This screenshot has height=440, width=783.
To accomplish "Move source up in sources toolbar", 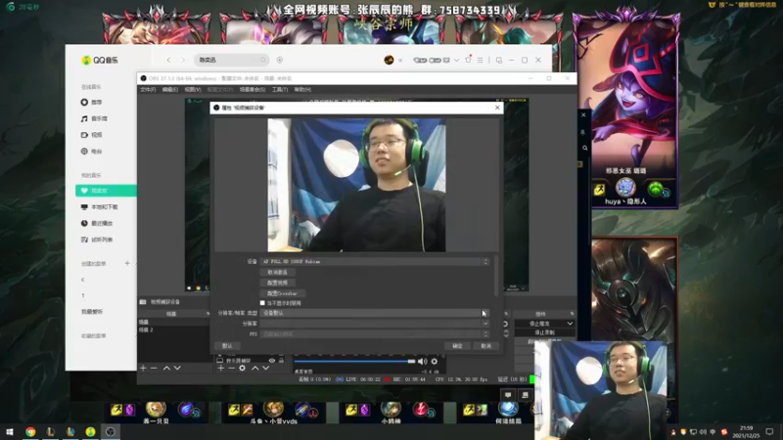I will [255, 369].
